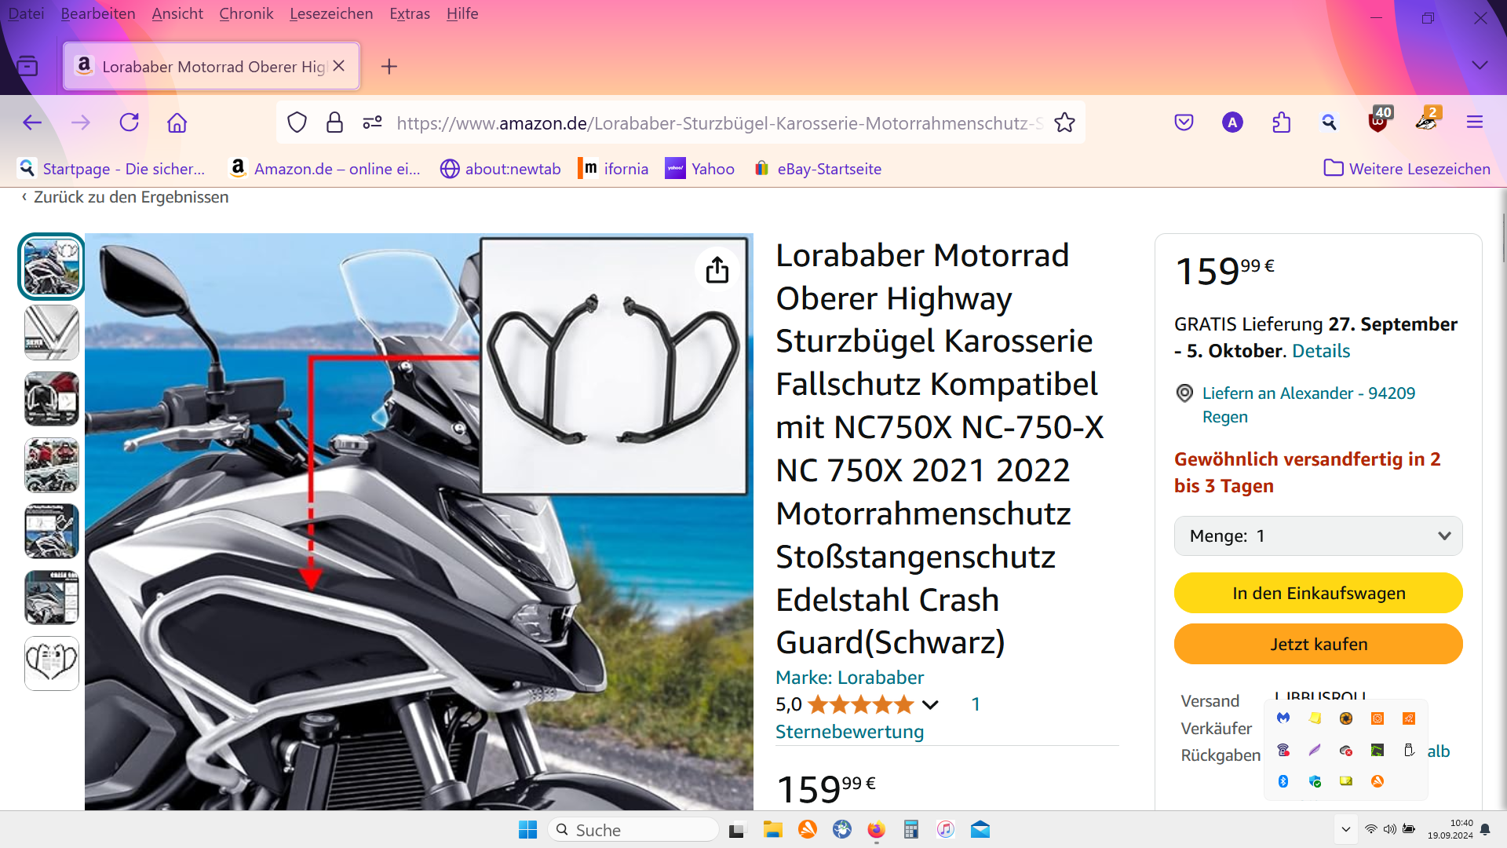
Task: Open Marke: Lorababer brand link
Action: [849, 678]
